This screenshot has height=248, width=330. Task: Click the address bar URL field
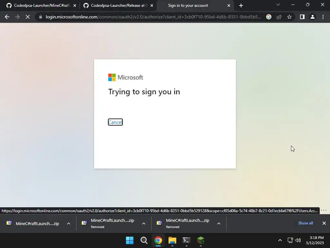click(153, 17)
